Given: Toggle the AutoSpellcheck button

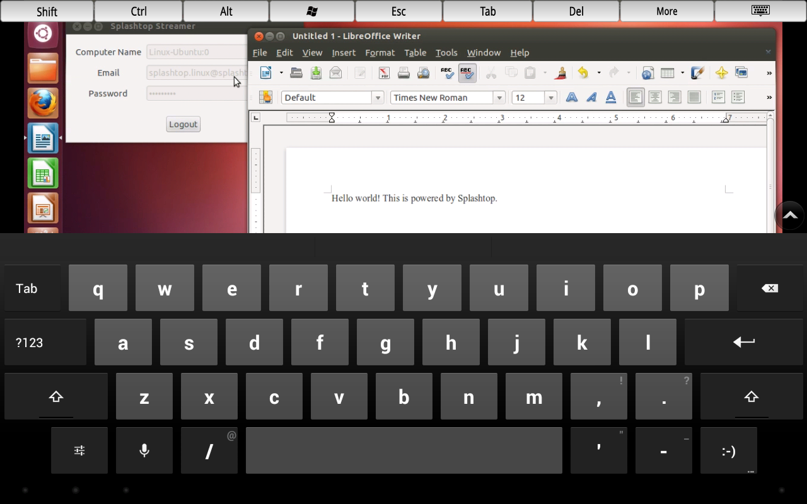Looking at the screenshot, I should 467,73.
